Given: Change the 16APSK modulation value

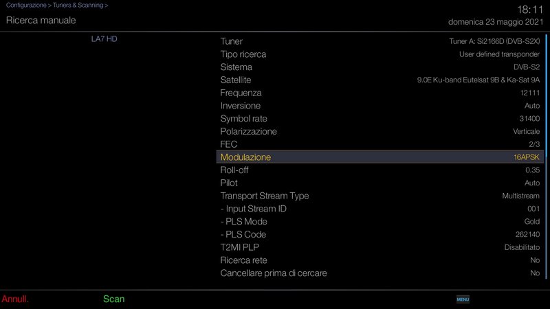Looking at the screenshot, I should [527, 157].
